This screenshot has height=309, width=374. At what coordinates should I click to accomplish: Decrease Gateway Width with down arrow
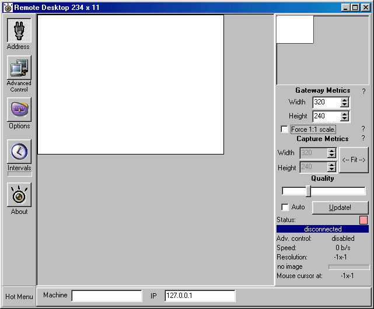click(345, 105)
